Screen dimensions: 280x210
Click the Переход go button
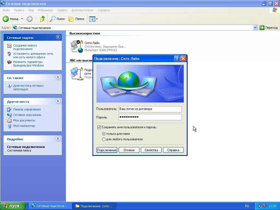pos(269,28)
